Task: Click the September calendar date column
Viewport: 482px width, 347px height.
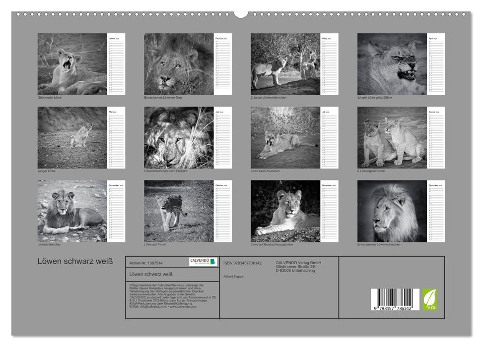Action: pyautogui.click(x=116, y=213)
